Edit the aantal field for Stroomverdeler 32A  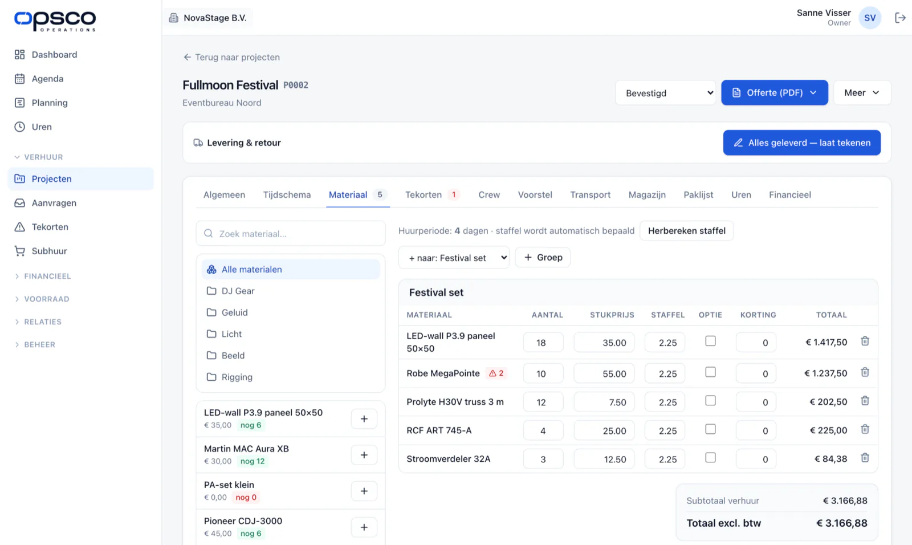543,459
